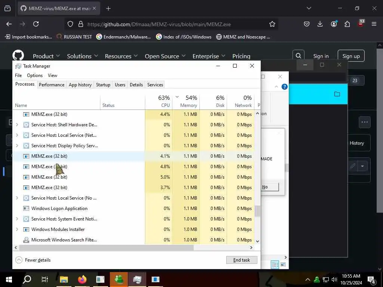
Task: Expand Service Host: Display Policy Service row
Action: (x=17, y=146)
